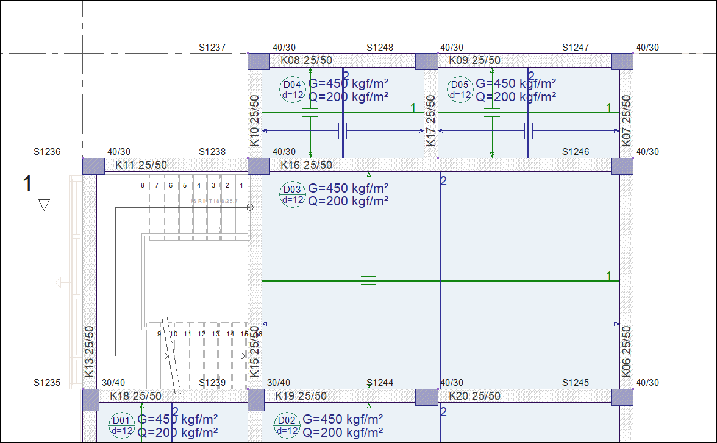
Task: Select the K16 25/50 beam label
Action: tap(306, 165)
